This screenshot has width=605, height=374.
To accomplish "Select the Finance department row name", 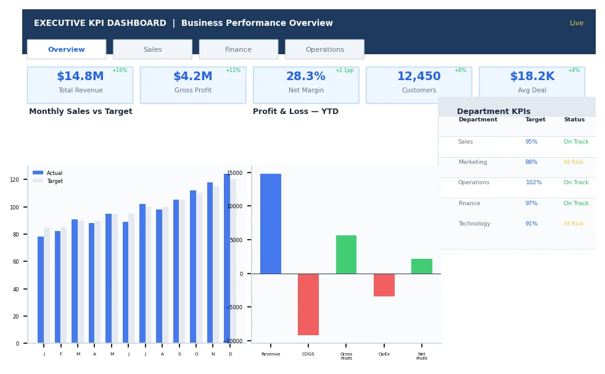I will pos(469,203).
